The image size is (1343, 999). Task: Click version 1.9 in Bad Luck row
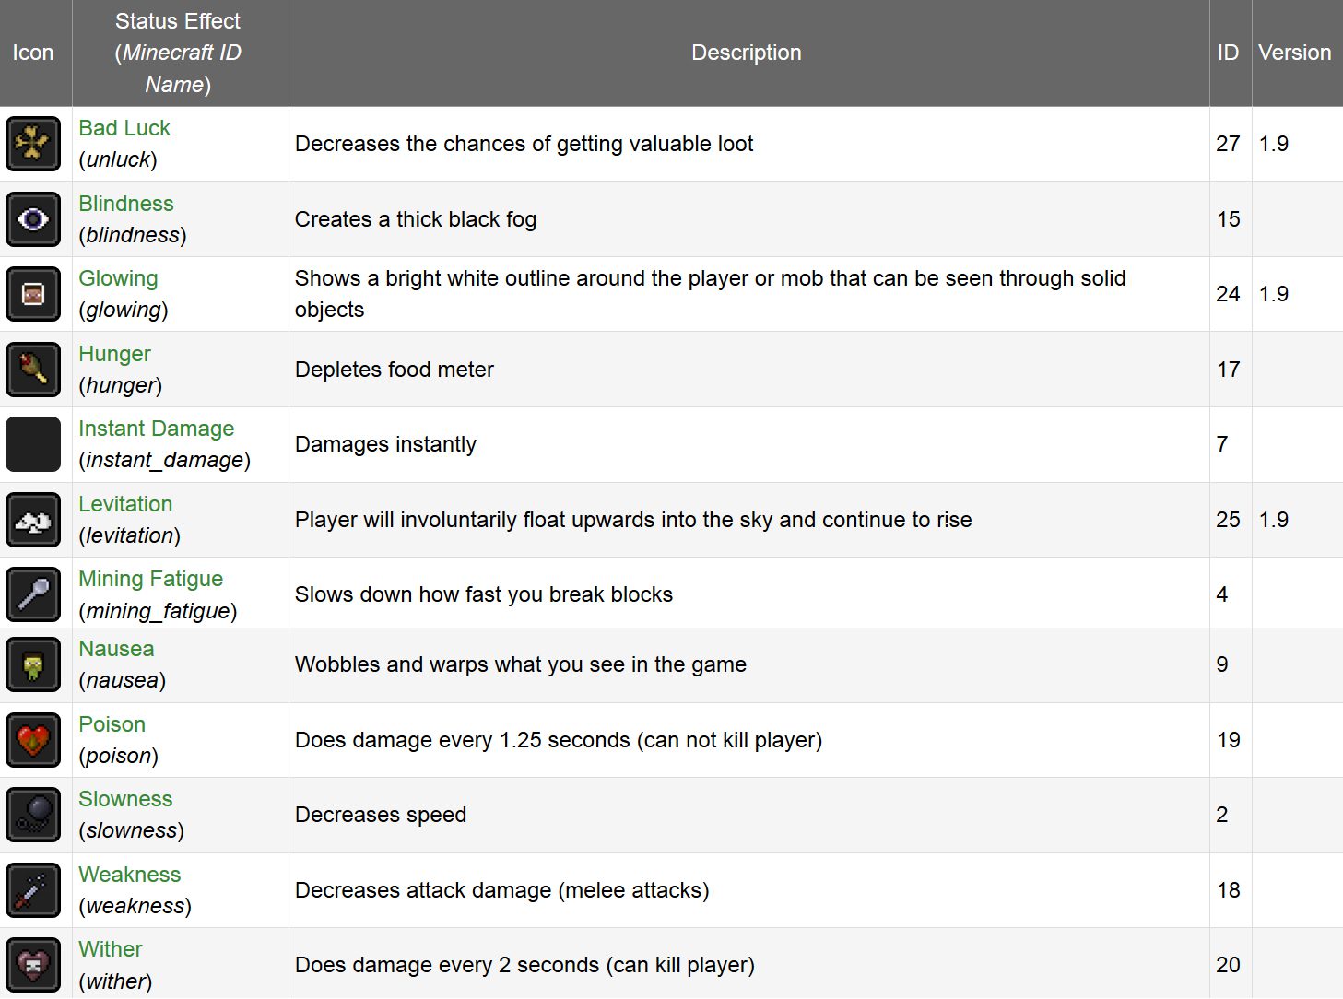(1274, 144)
